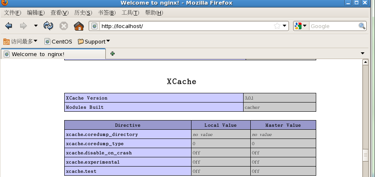Screen dimensions: 375x177
Task: Open the 工具 (Tools) menu
Action: pos(130,13)
